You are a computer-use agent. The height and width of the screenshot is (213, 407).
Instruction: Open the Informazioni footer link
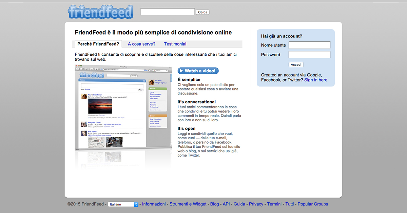154,204
